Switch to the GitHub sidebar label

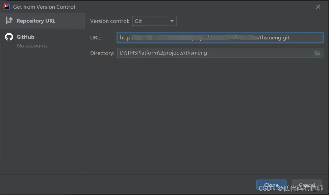(25, 37)
